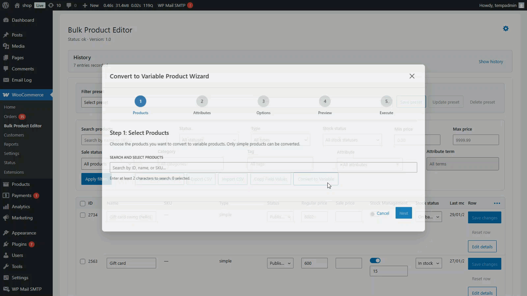527x296 pixels.
Task: Click the wizard product search field
Action: click(263, 168)
